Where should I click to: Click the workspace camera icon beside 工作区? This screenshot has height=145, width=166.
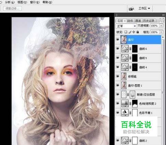pyautogui.click(x=131, y=9)
